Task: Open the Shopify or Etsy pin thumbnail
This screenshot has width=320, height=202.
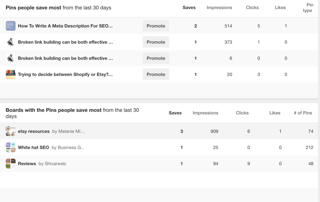Action: pyautogui.click(x=11, y=74)
